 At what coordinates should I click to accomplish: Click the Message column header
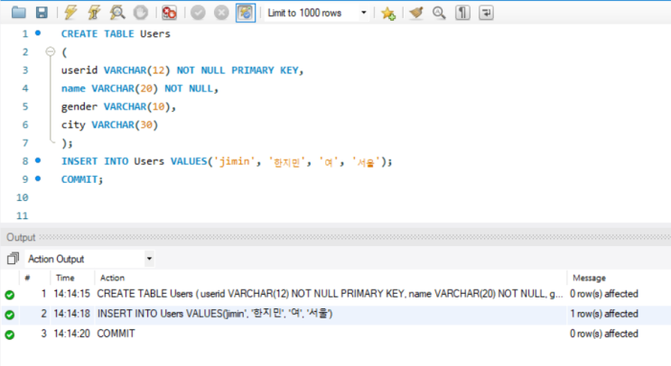[x=588, y=278]
